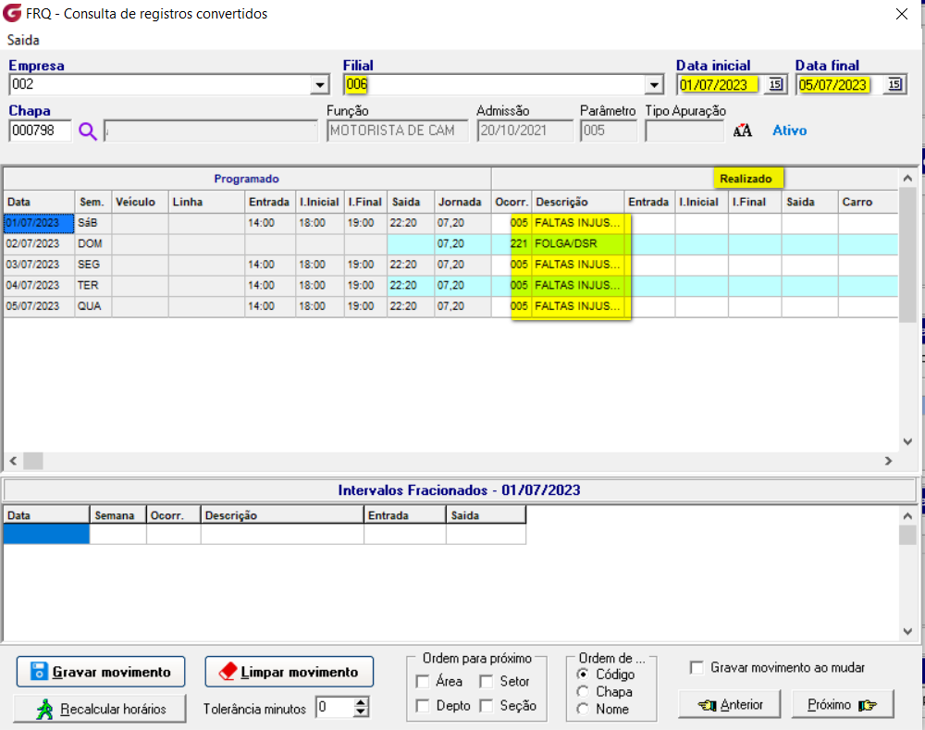
Task: Click the main grid's scroll up arrow
Action: tap(907, 178)
